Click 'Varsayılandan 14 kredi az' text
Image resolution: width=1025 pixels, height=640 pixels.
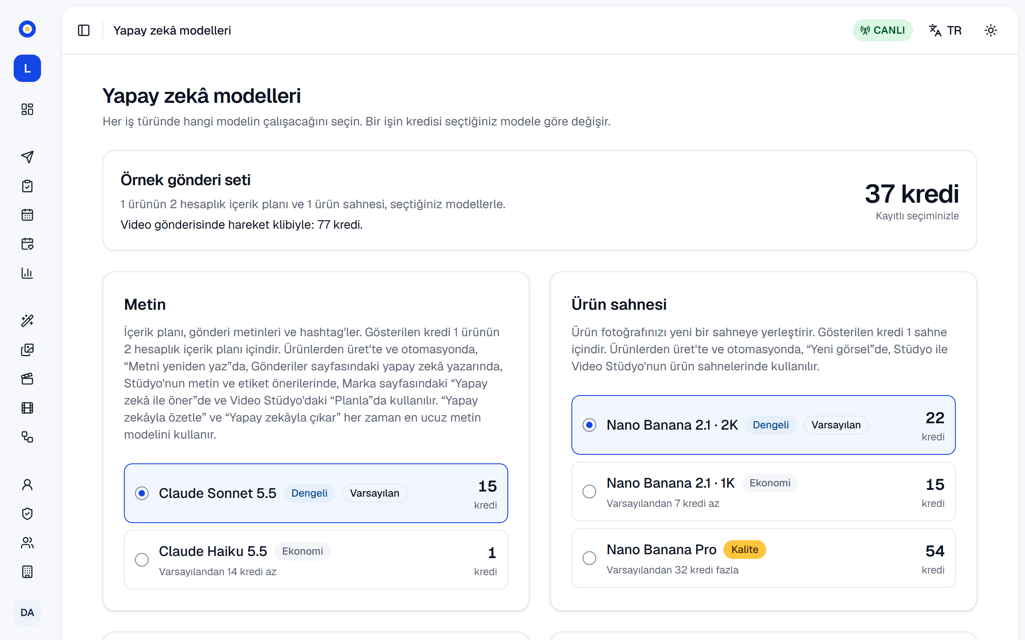pyautogui.click(x=218, y=572)
